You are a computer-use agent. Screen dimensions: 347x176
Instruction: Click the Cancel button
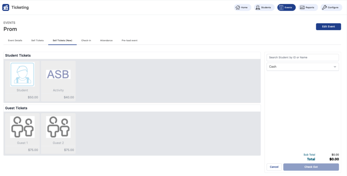pos(274,167)
